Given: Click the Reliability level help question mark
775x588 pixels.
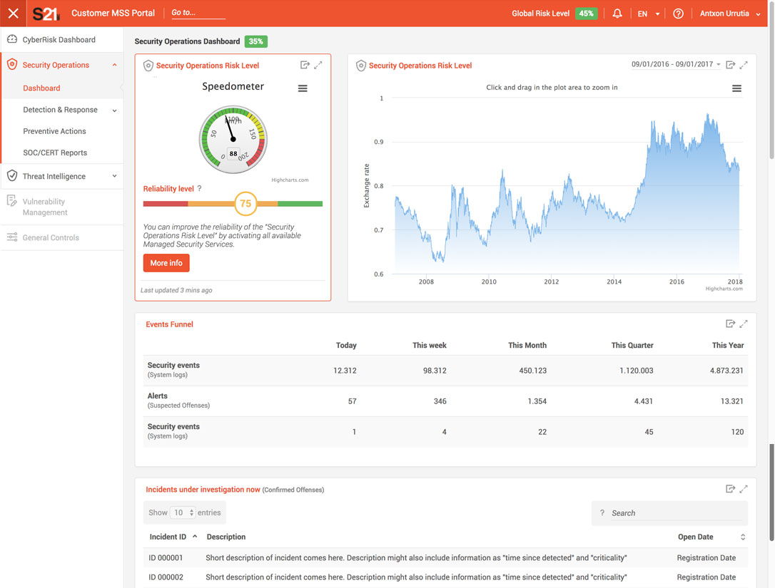Looking at the screenshot, I should pyautogui.click(x=200, y=189).
